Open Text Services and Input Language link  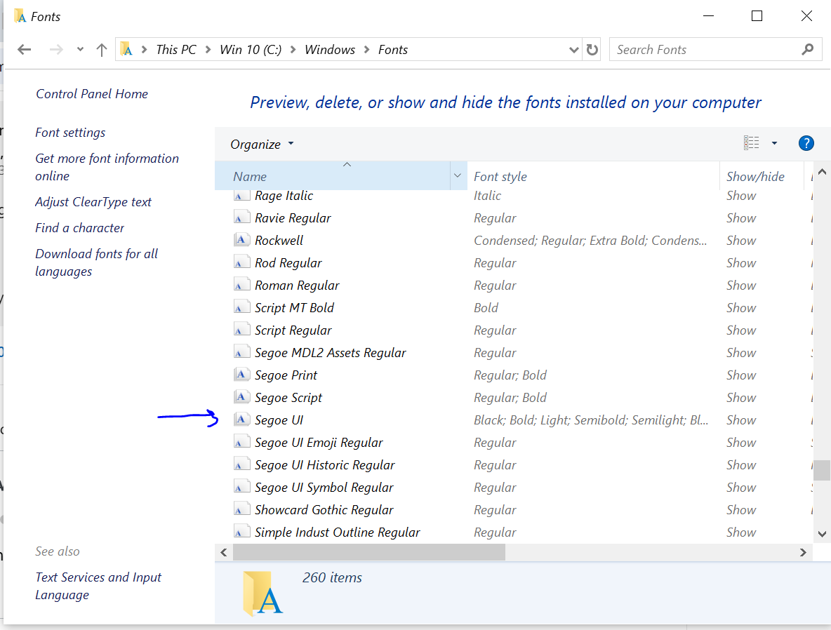point(98,586)
